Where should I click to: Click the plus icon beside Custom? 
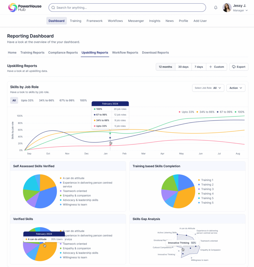coord(211,67)
